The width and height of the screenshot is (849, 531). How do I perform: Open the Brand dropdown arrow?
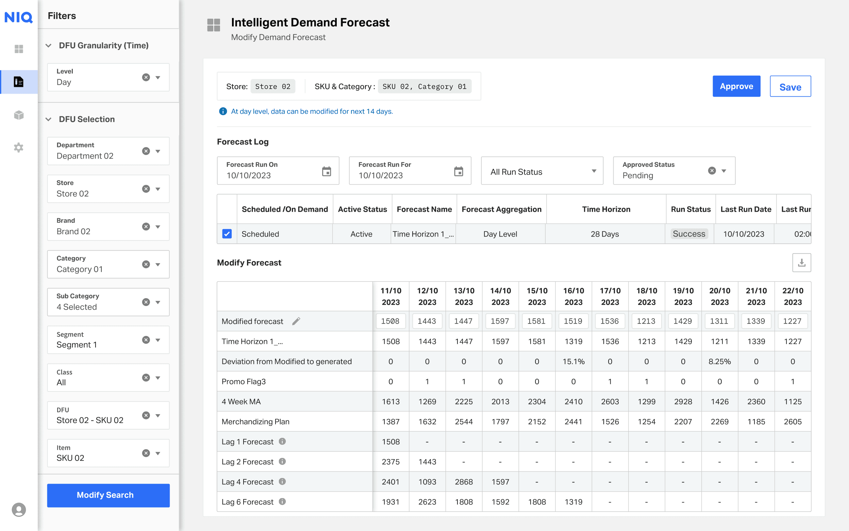(158, 227)
